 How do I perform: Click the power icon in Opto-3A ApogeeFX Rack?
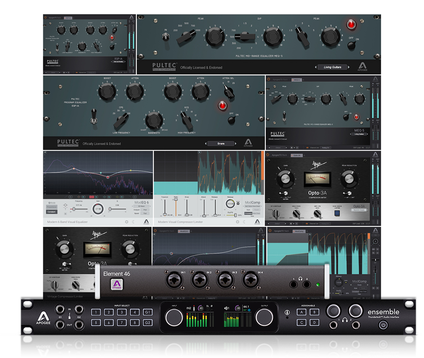click(268, 155)
